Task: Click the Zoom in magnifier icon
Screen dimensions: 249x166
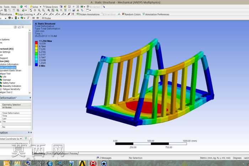Action: (x=39, y=10)
